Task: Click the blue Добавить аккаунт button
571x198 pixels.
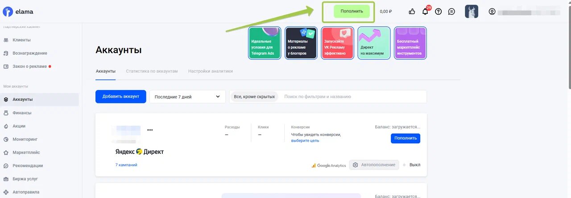Action: (120, 96)
